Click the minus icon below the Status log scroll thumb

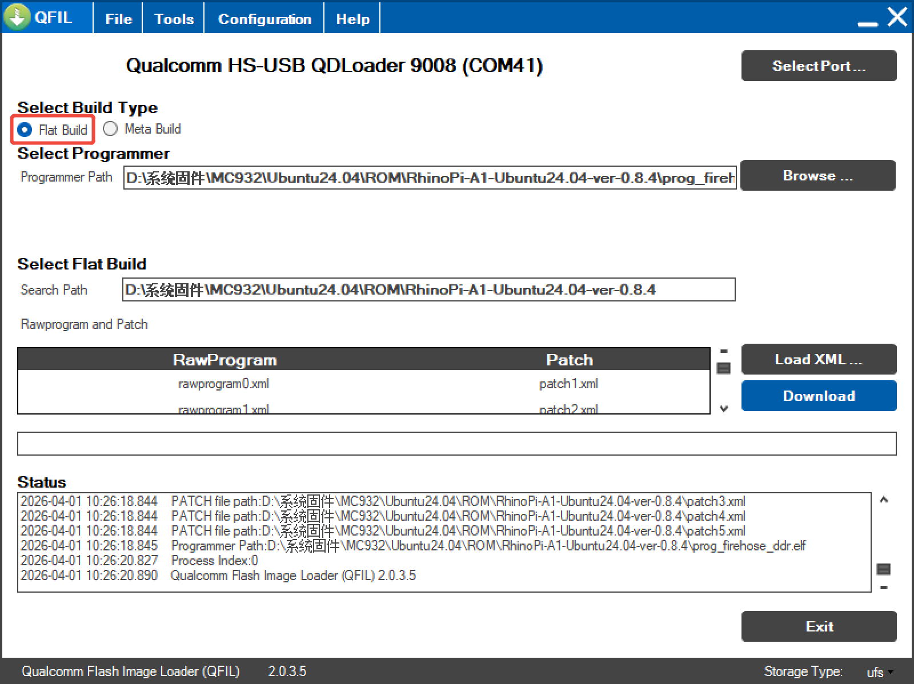pos(884,588)
